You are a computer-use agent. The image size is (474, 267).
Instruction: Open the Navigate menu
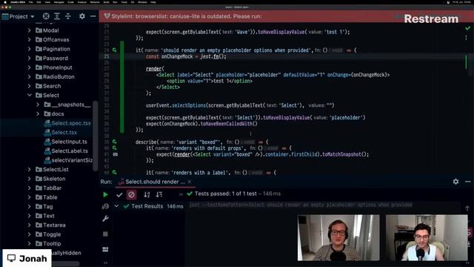click(59, 2)
